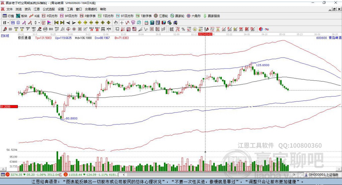This screenshot has height=185, width=342.
Task: Click the 2023-03-02 date marker
Action: coord(205,34)
